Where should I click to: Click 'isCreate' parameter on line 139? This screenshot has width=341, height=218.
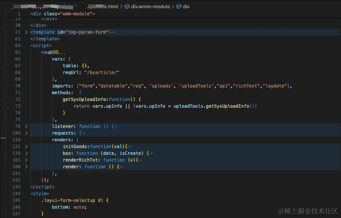click(x=130, y=153)
